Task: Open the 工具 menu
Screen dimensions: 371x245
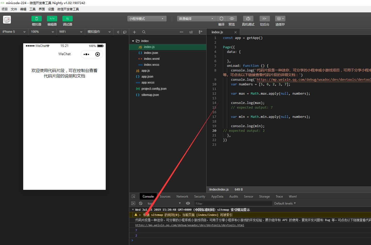Action: 32,9
